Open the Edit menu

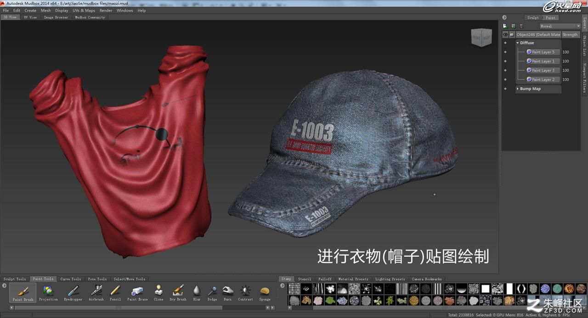point(17,10)
